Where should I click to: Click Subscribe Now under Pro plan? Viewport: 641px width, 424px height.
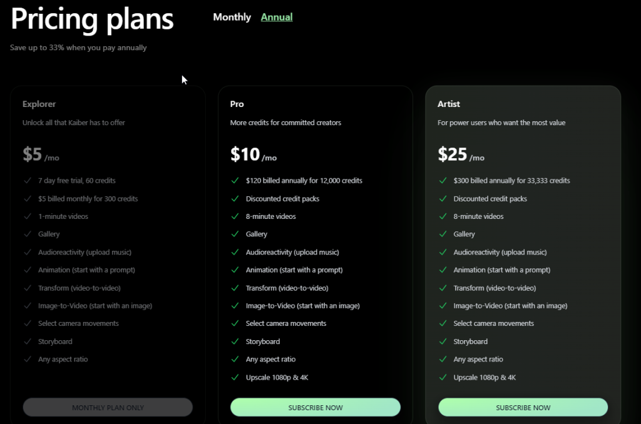[x=315, y=407]
